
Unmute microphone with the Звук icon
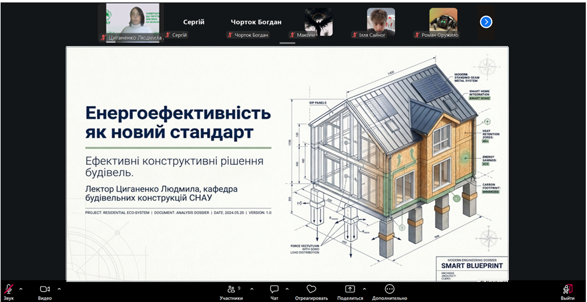point(8,290)
